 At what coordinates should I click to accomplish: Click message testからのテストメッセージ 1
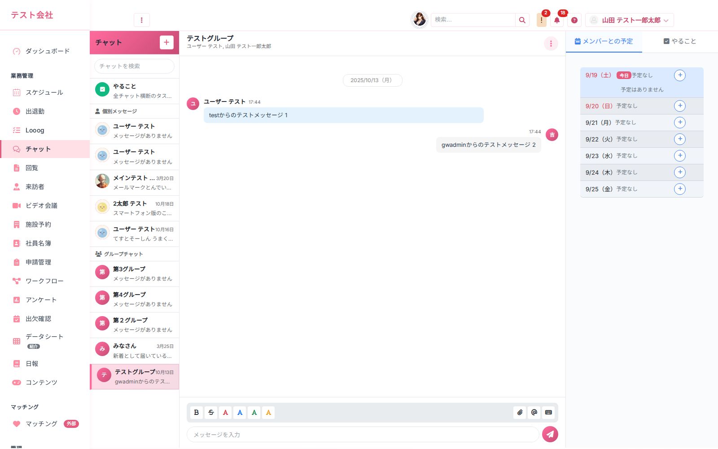[x=343, y=115]
